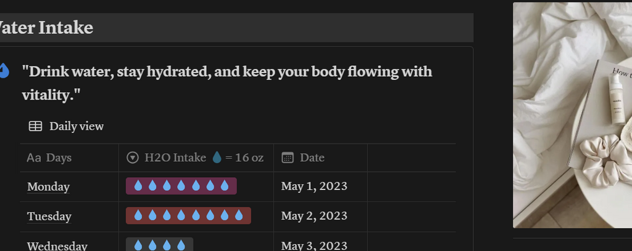The width and height of the screenshot is (632, 251).
Task: Select Tuesday's red water droplets tag
Action: pyautogui.click(x=188, y=215)
